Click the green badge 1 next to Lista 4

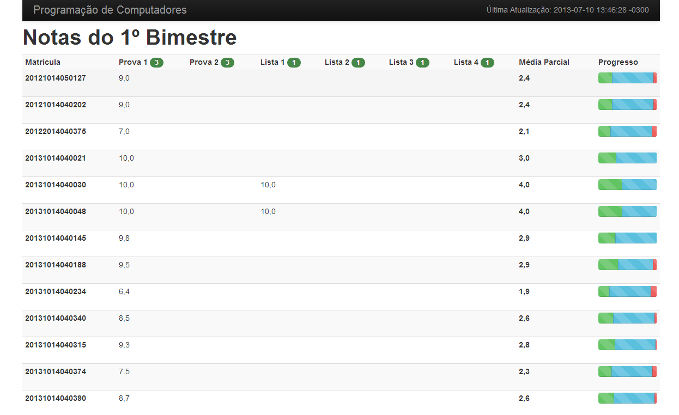pyautogui.click(x=488, y=63)
